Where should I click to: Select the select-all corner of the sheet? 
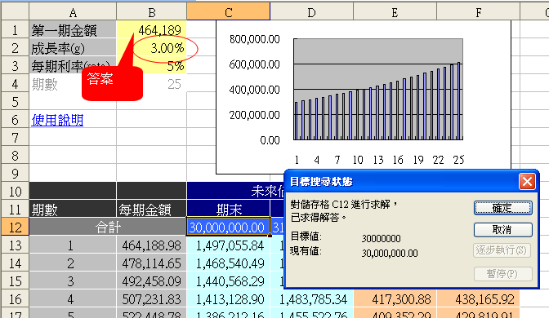pos(15,12)
